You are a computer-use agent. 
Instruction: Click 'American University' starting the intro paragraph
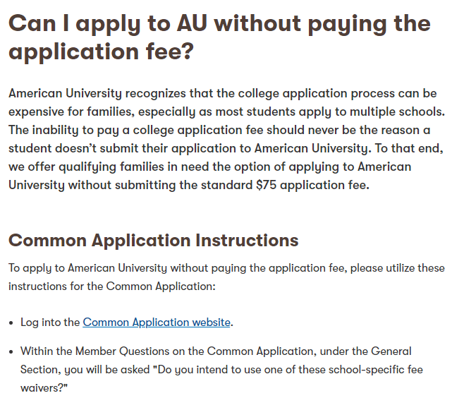pos(65,93)
